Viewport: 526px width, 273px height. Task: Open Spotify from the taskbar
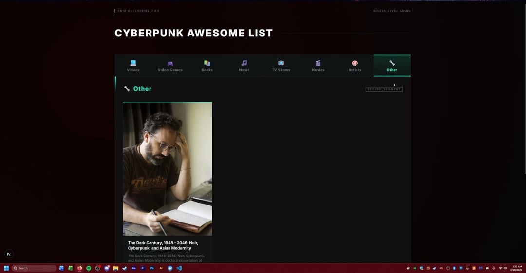(89, 268)
